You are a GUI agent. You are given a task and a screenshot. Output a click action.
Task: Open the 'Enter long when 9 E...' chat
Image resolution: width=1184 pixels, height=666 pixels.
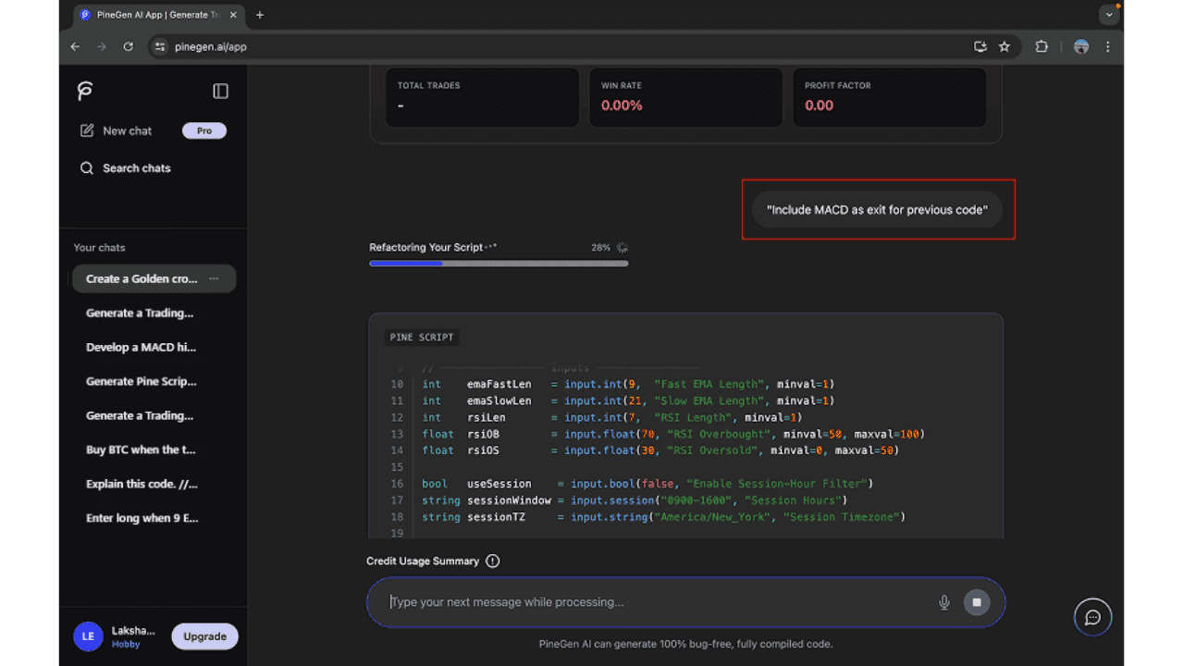pyautogui.click(x=141, y=518)
